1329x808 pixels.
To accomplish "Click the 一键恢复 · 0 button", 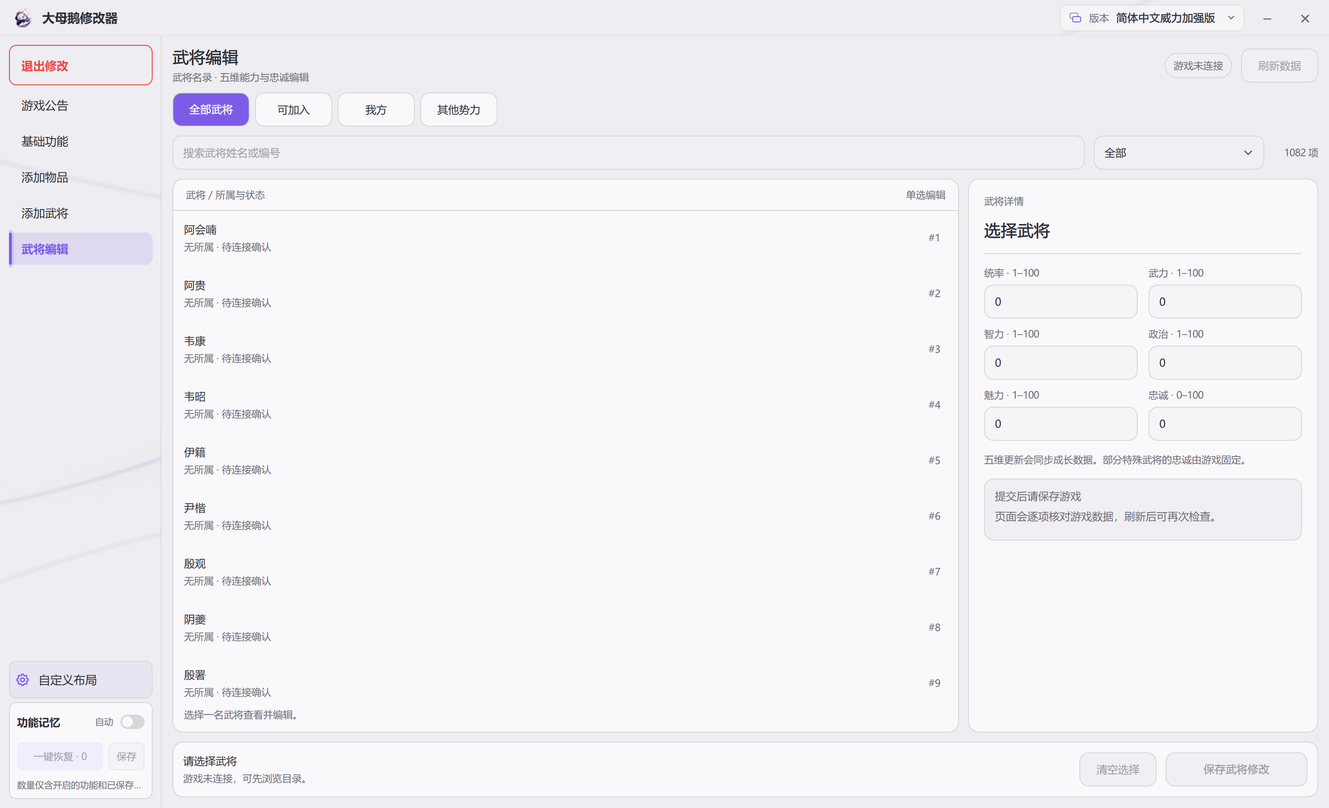I will pos(60,756).
